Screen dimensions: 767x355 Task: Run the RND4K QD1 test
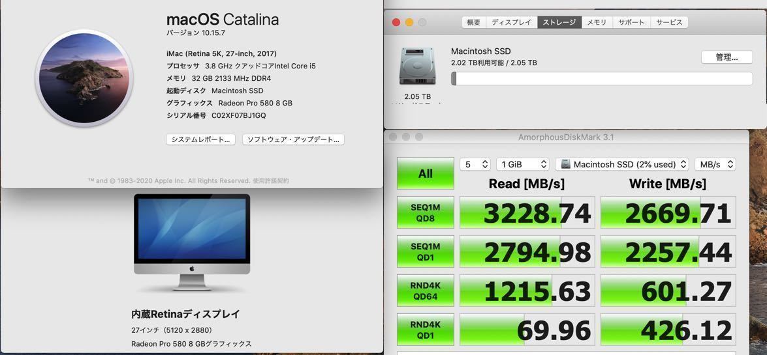426,330
